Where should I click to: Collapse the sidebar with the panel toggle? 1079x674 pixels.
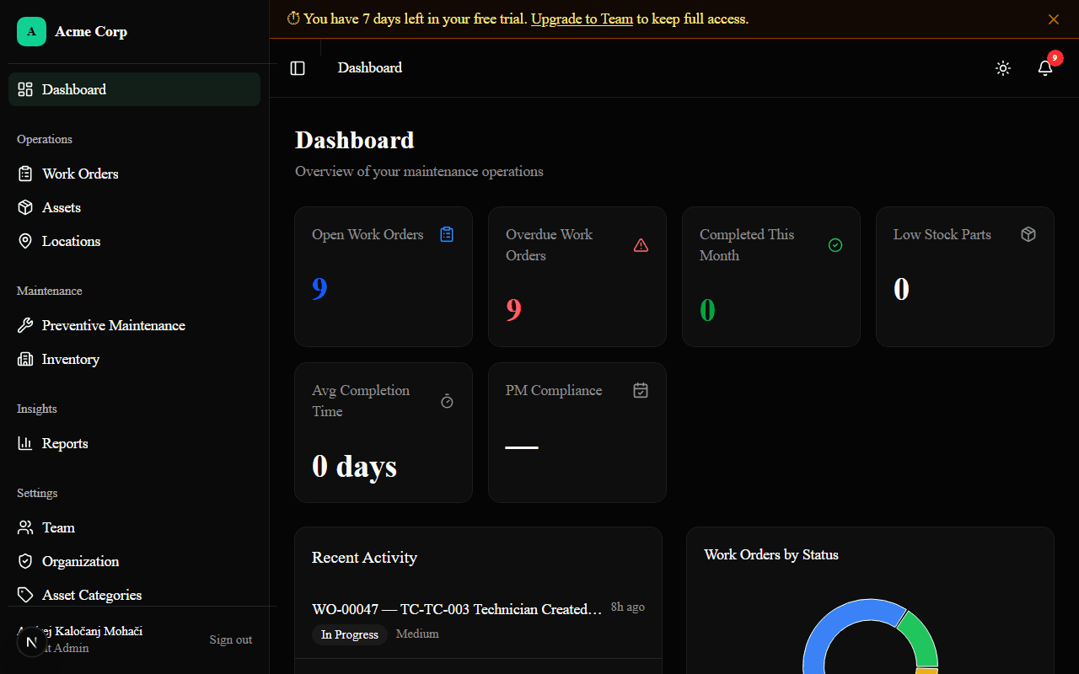coord(298,68)
